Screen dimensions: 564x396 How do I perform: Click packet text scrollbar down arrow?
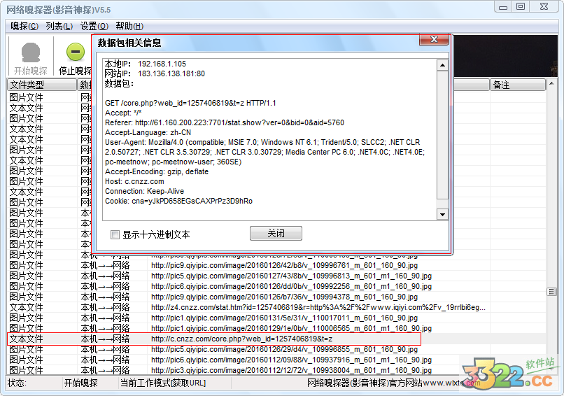[x=442, y=215]
